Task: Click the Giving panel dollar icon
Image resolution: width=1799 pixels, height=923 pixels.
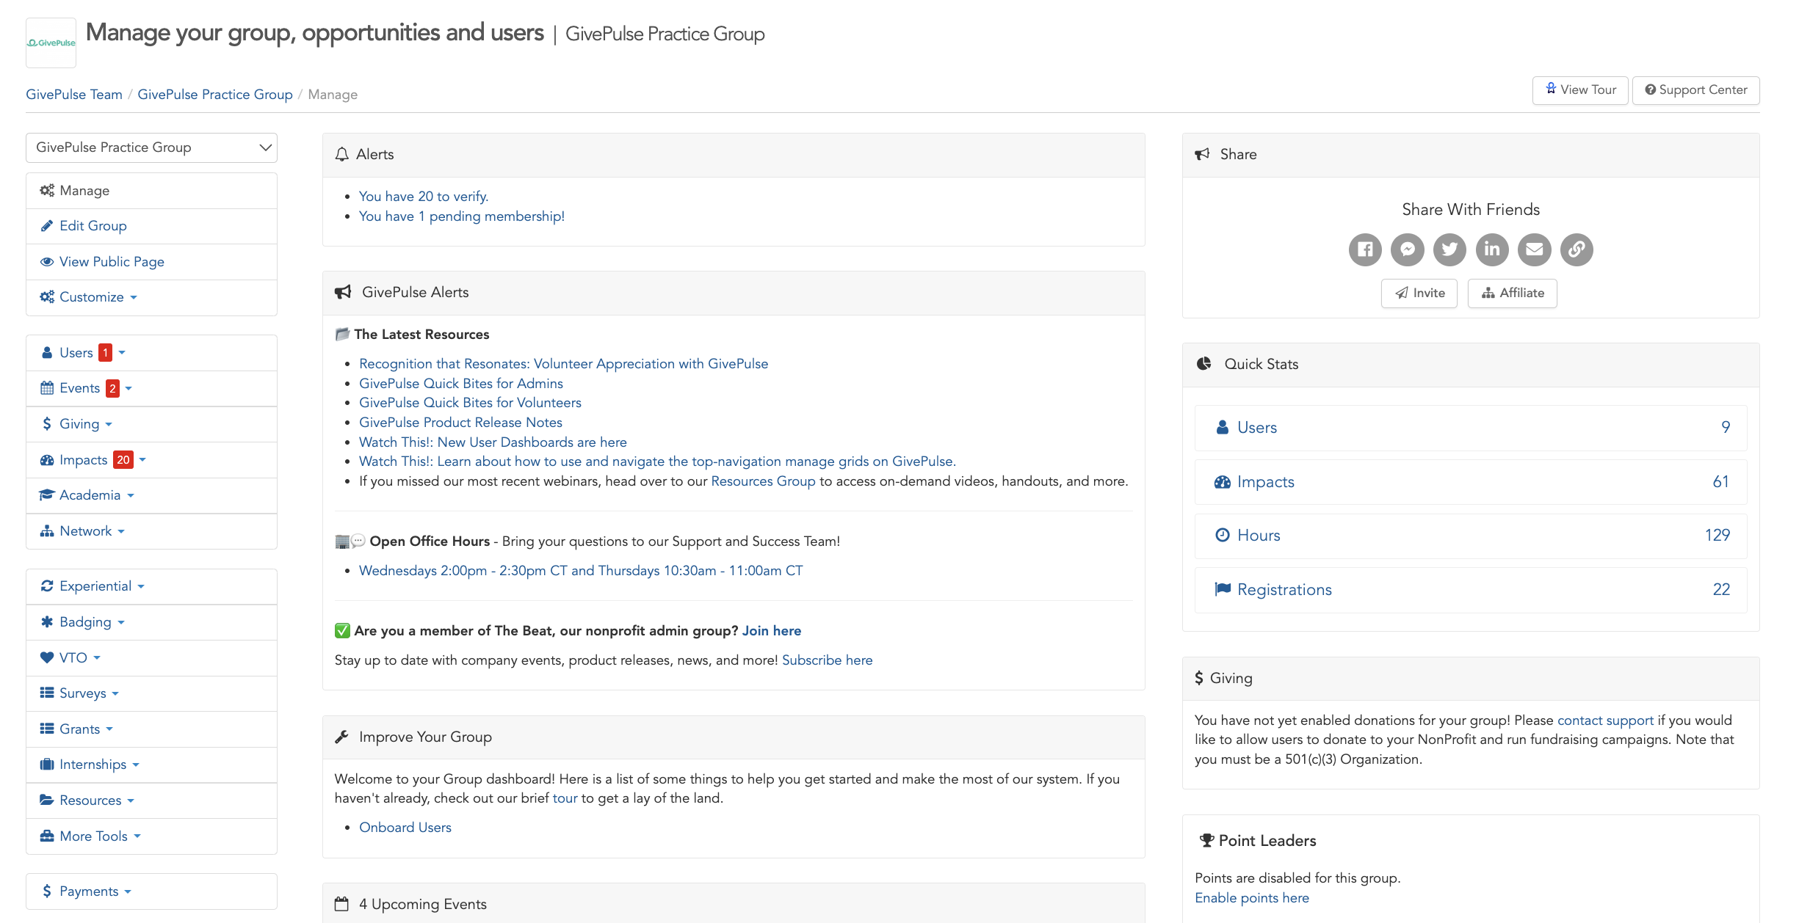Action: point(1199,678)
